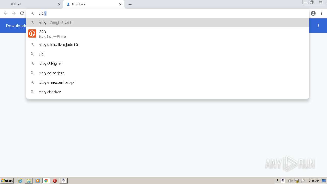
Task: Click search icon in address bar
Action: (32, 13)
